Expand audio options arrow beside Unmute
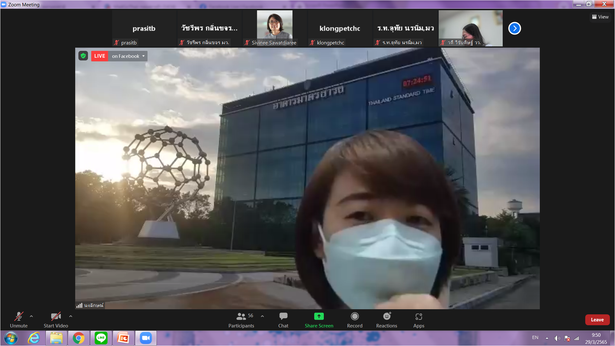Image resolution: width=615 pixels, height=346 pixels. click(x=31, y=316)
